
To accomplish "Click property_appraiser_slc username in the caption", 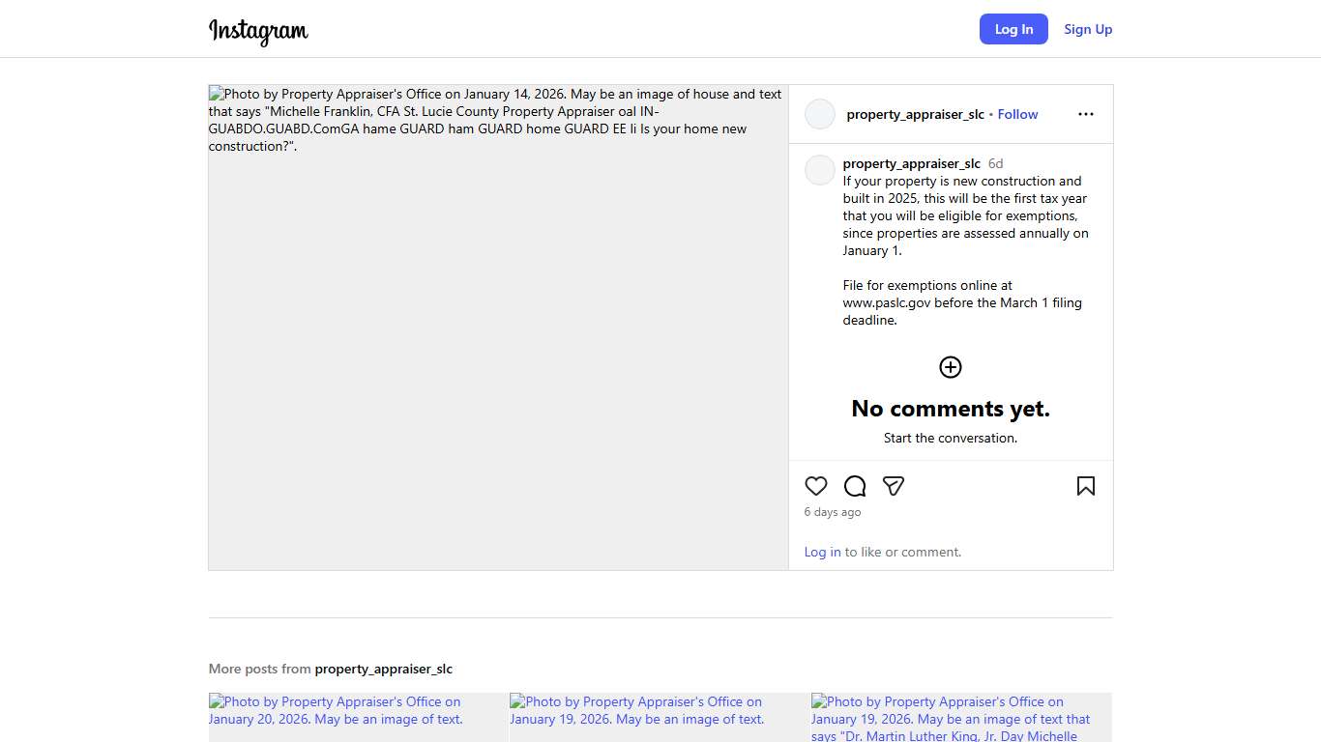I will [x=911, y=163].
